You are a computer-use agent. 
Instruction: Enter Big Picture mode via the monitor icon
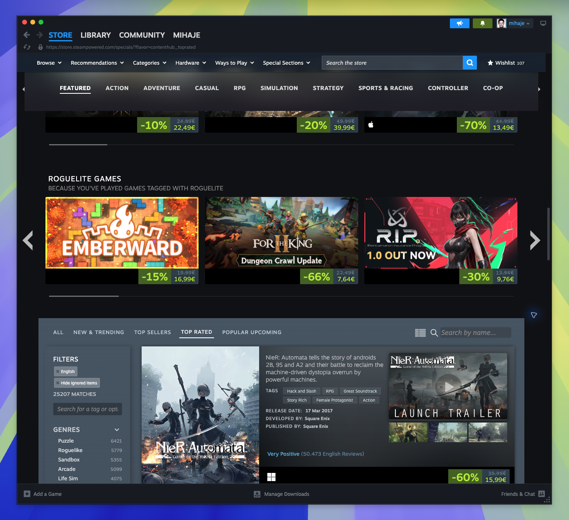(543, 23)
